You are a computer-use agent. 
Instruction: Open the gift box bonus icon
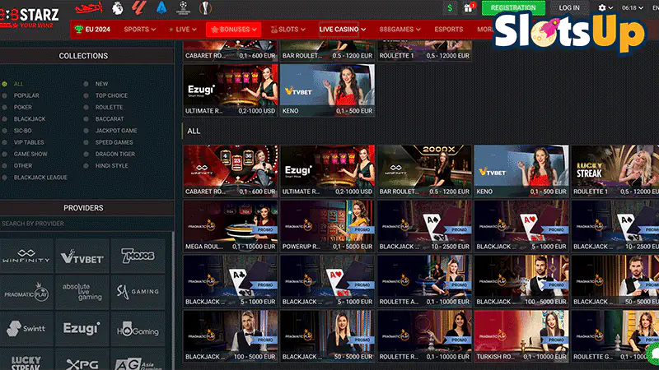[x=469, y=8]
